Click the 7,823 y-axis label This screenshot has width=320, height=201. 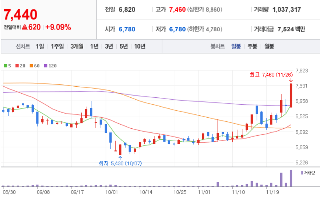point(302,71)
